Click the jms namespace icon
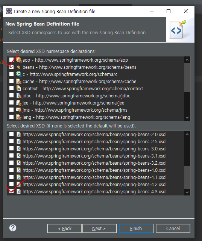 pyautogui.click(x=18, y=110)
